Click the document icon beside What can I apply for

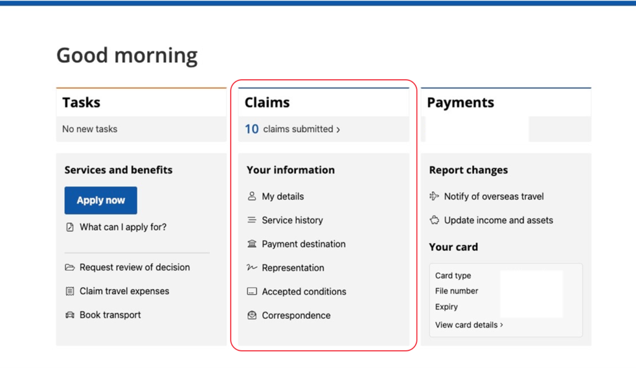point(70,227)
